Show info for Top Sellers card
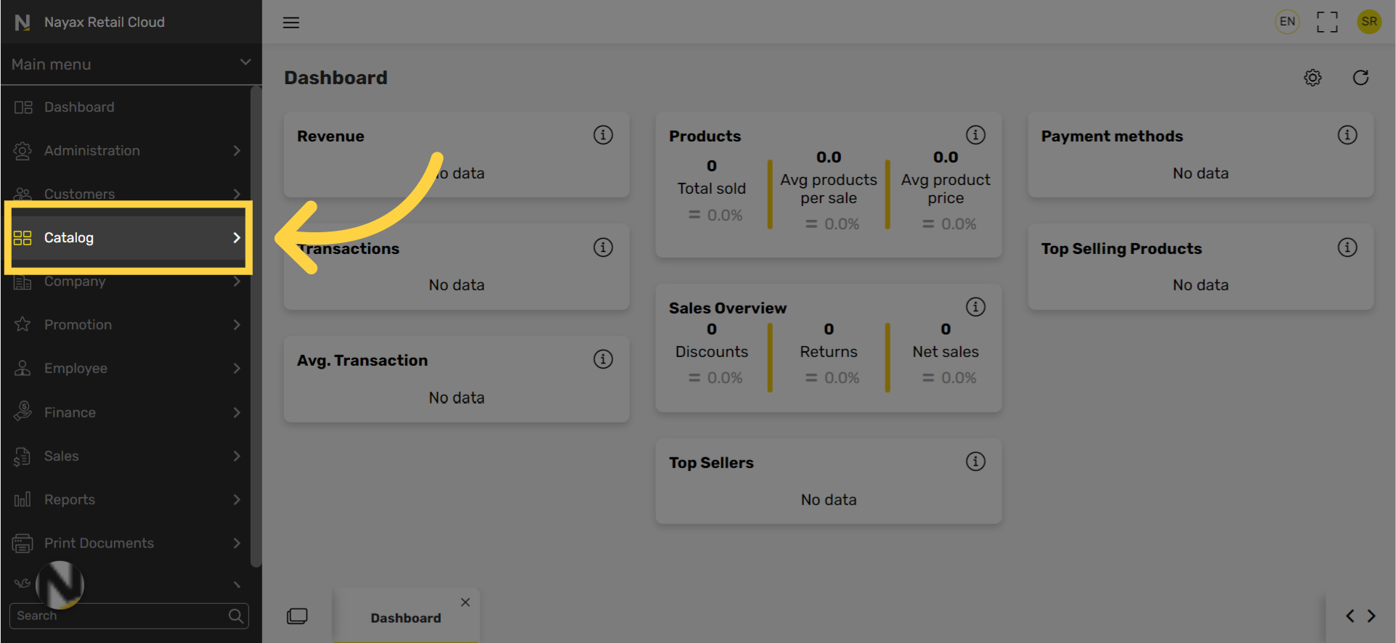Image resolution: width=1396 pixels, height=643 pixels. tap(975, 462)
